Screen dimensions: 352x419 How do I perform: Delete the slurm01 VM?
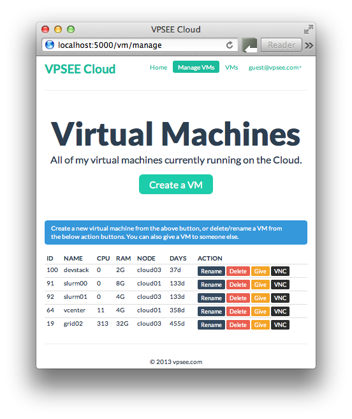pos(238,298)
